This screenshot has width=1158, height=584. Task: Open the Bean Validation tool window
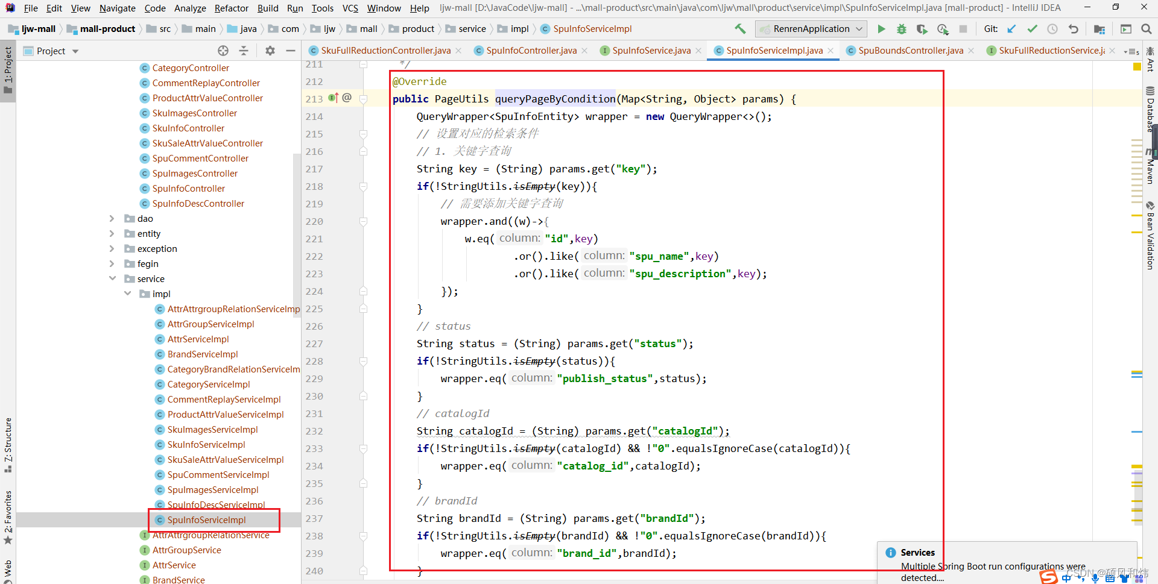click(1150, 236)
